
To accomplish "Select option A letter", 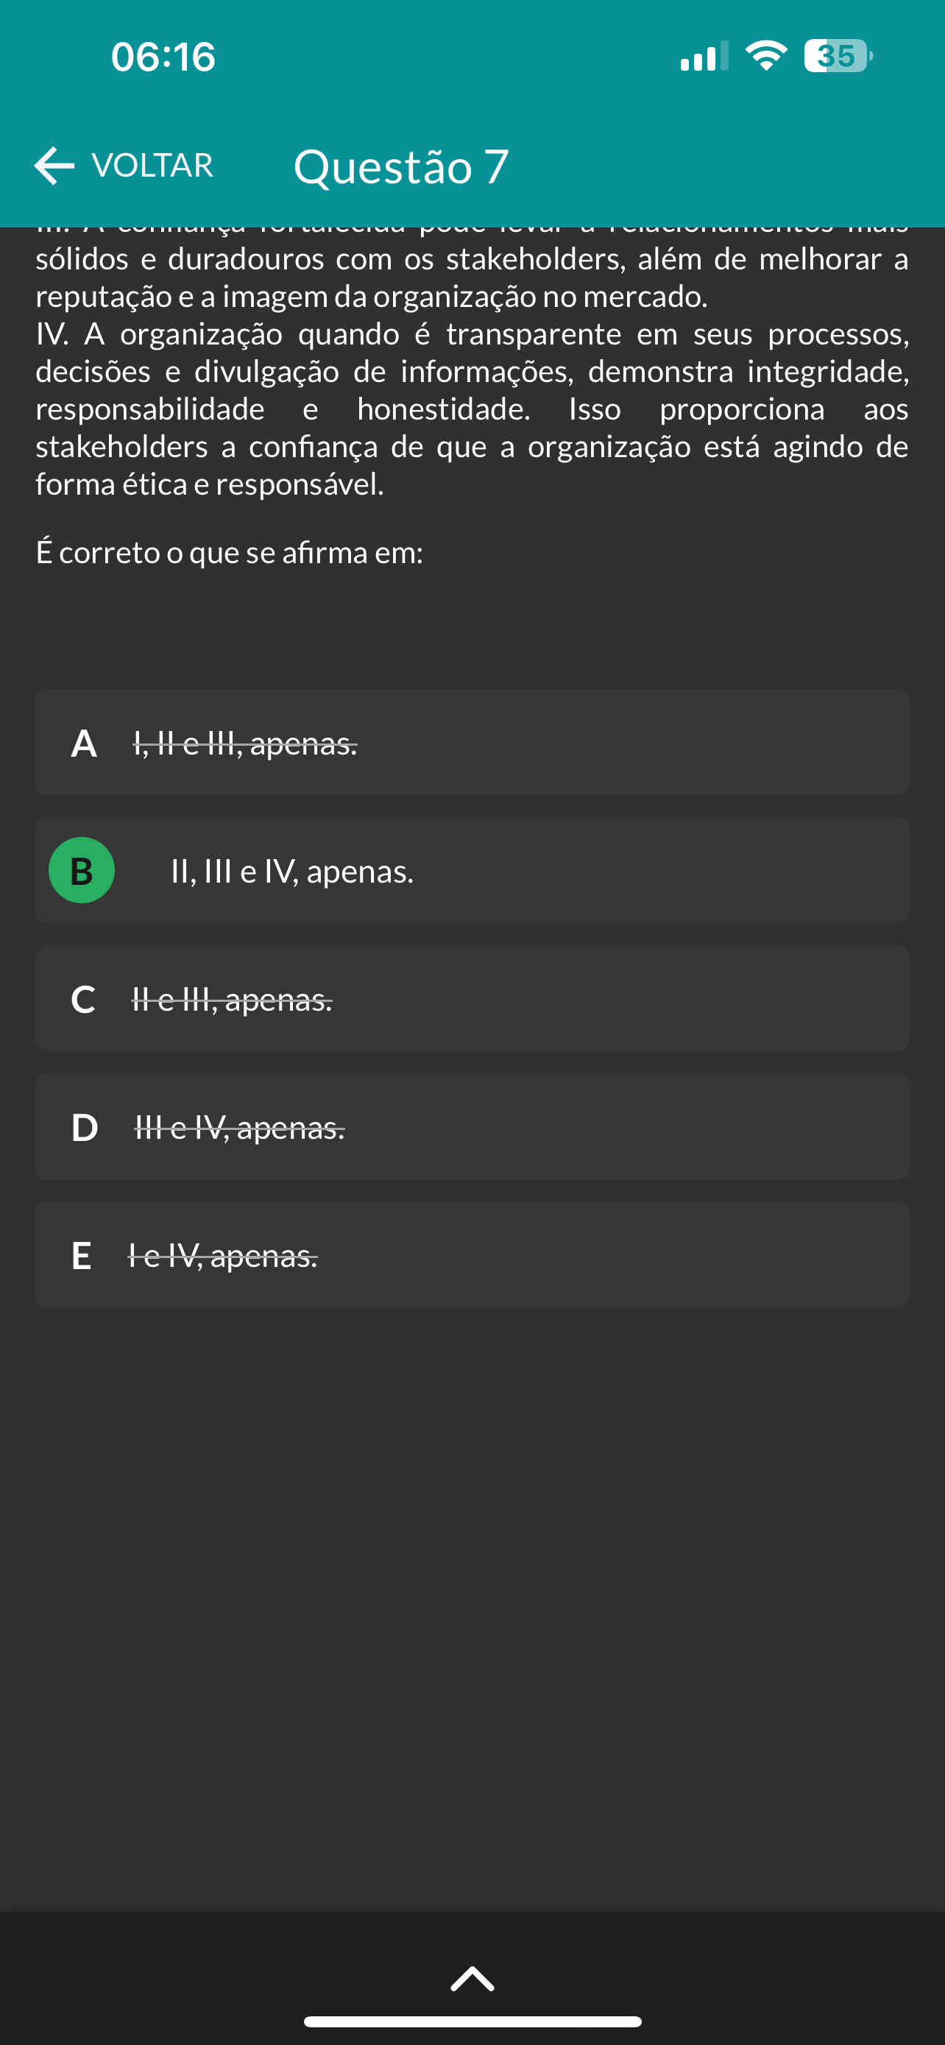I will (x=84, y=744).
